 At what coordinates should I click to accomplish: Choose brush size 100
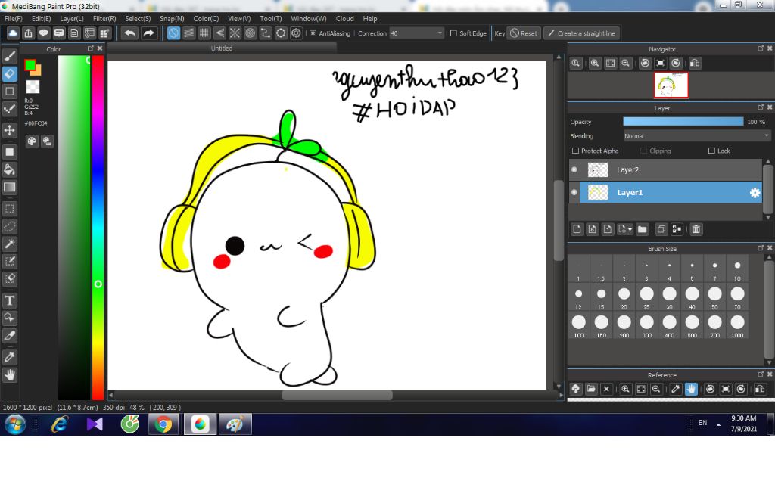578,325
